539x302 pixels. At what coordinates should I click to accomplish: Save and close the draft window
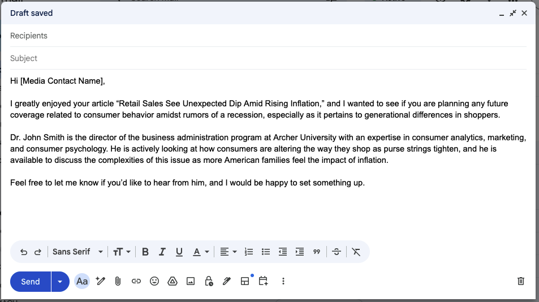(524, 13)
